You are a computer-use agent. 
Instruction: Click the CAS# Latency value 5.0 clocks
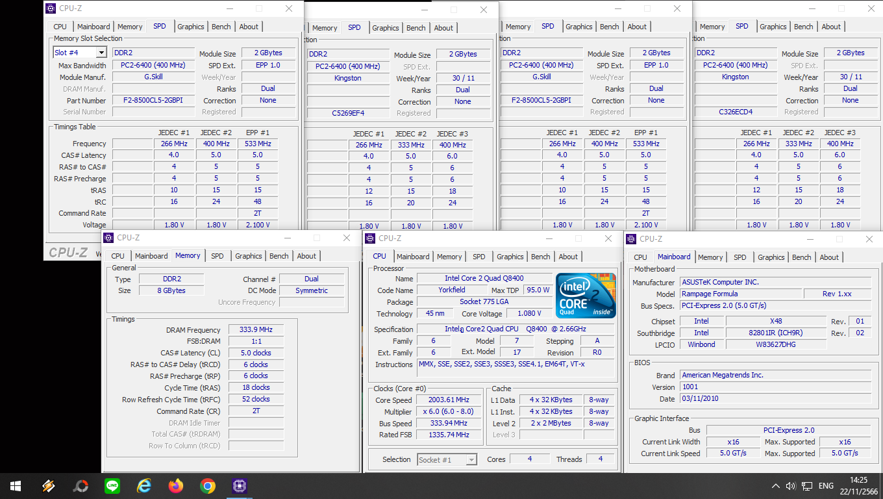click(256, 353)
